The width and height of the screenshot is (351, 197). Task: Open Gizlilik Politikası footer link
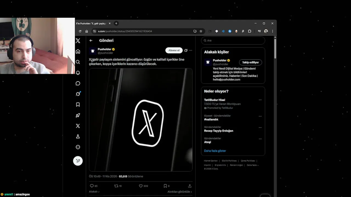pos(229,161)
